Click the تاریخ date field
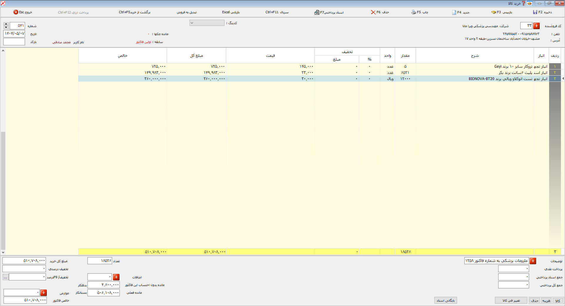 14,34
